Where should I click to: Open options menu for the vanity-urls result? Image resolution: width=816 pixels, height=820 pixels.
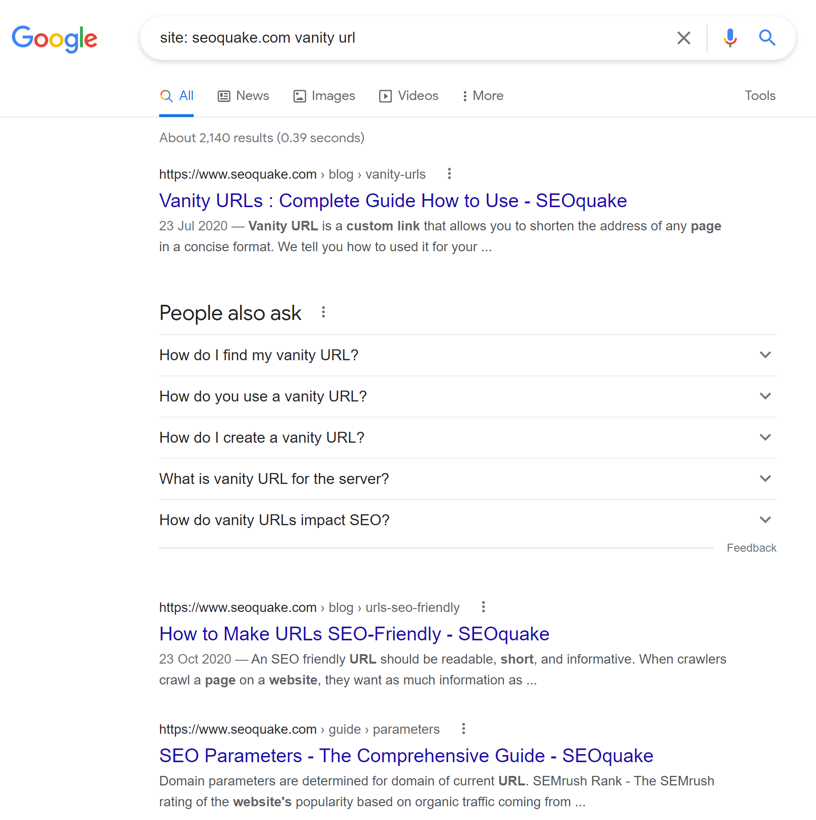[449, 174]
